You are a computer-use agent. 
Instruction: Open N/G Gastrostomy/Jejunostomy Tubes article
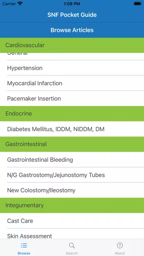coord(72,175)
